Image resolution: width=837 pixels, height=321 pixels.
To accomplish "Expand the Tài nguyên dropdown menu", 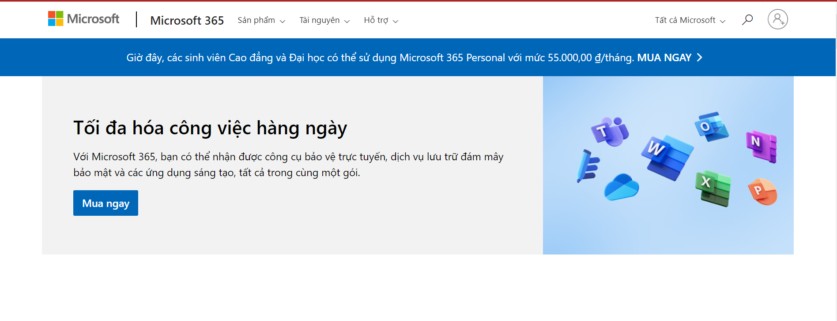I will tap(324, 20).
